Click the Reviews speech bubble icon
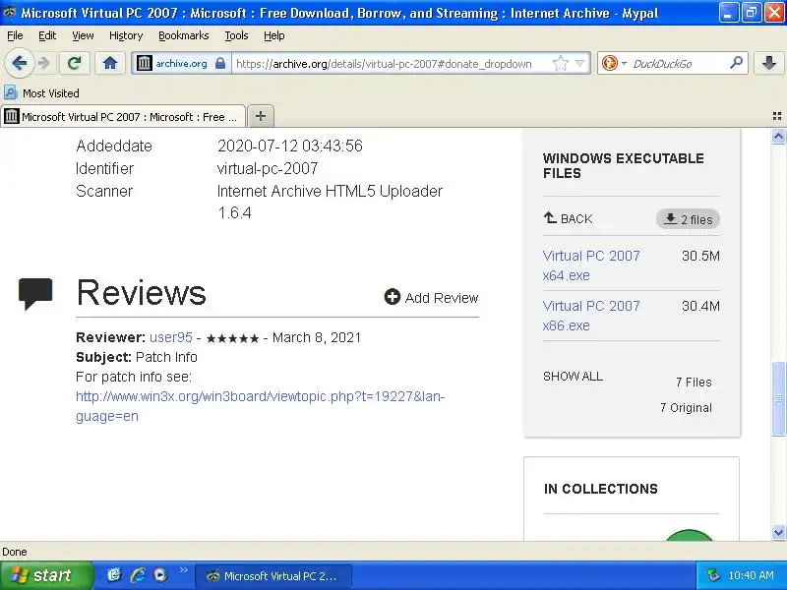787x590 pixels. pyautogui.click(x=35, y=294)
